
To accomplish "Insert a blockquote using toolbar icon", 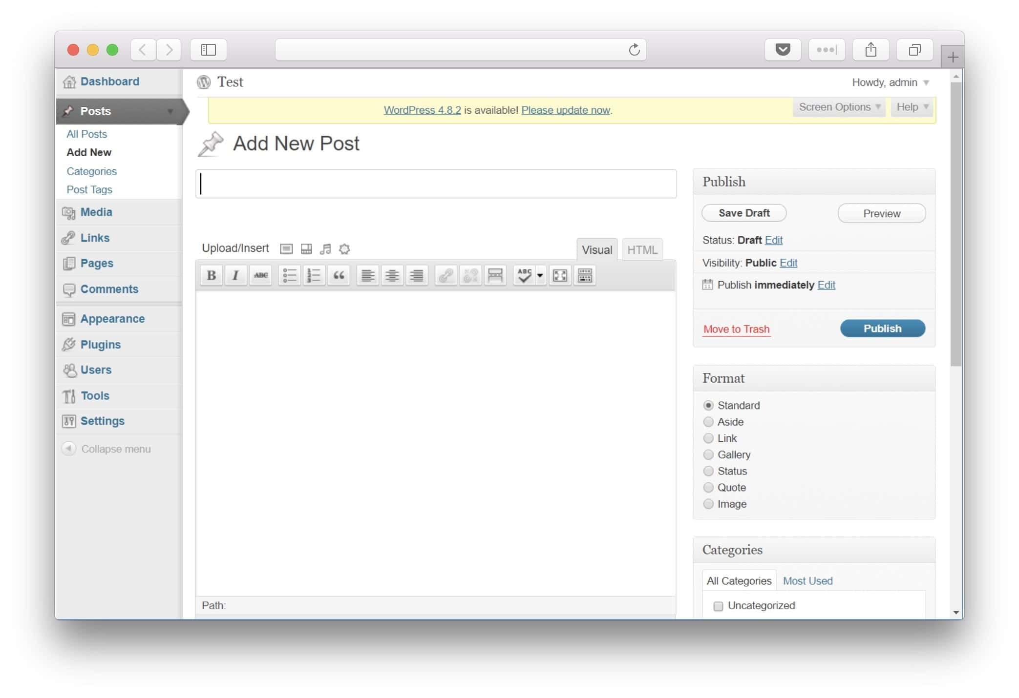I will click(x=339, y=276).
